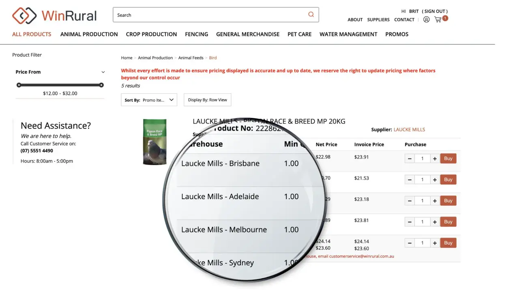Click quantity field in $23.91 row
Screen dimensions: 519x292
click(422, 159)
